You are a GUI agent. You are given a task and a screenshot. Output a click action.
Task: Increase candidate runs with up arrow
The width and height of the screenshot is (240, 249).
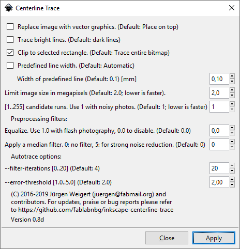tap(232, 104)
